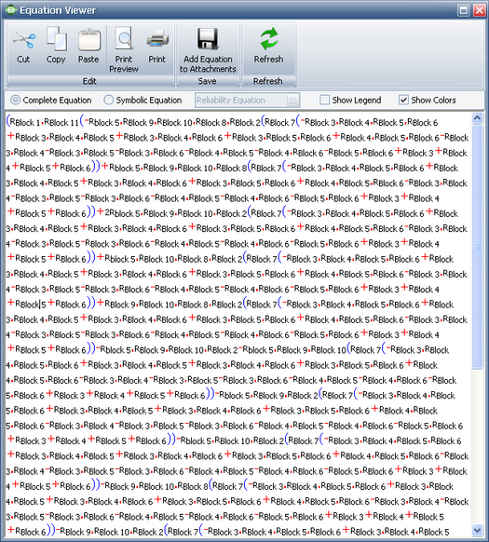
Task: Click the green Refresh arrows icon
Action: [x=268, y=39]
